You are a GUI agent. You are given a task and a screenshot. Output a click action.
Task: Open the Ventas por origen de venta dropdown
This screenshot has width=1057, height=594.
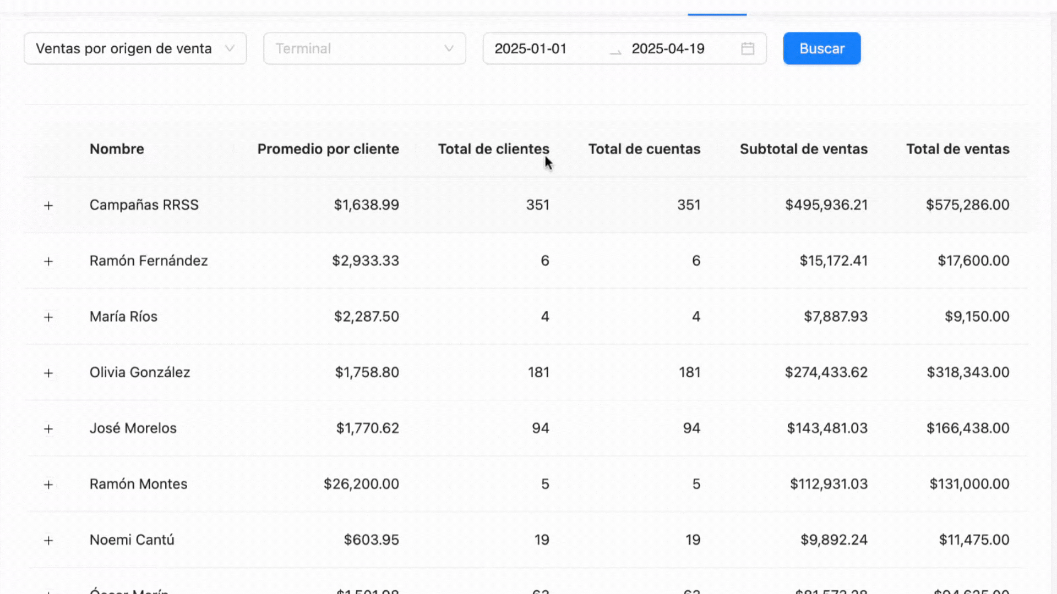click(x=135, y=48)
